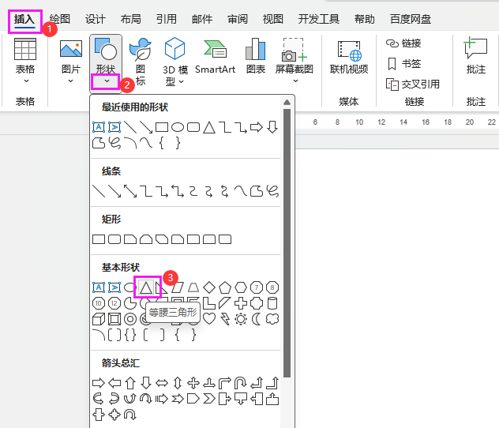Insert a 图表 chart
Viewport: 499px width, 428px height.
point(256,56)
